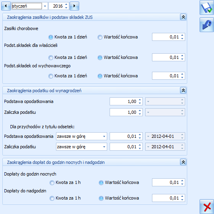214x214 pixels.
Task: Click the red X cancel icon
Action: pyautogui.click(x=207, y=207)
